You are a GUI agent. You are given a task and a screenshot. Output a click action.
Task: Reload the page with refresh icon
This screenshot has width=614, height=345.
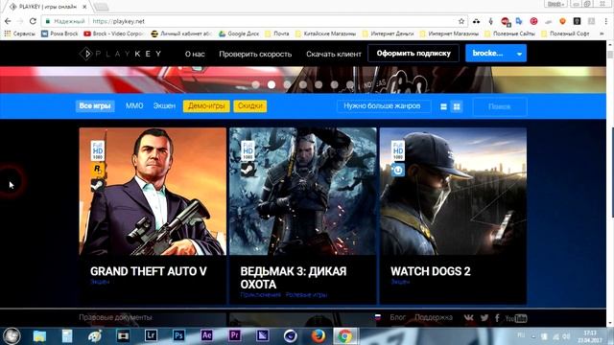point(33,21)
